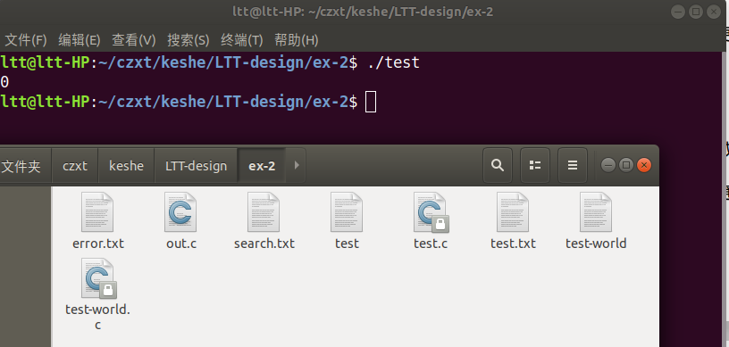Image resolution: width=729 pixels, height=347 pixels.
Task: Select the locked test-world.c file icon
Action: 98,278
